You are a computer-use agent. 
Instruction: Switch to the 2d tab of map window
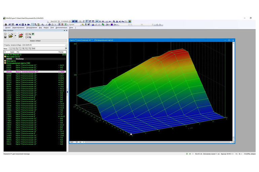77,142
